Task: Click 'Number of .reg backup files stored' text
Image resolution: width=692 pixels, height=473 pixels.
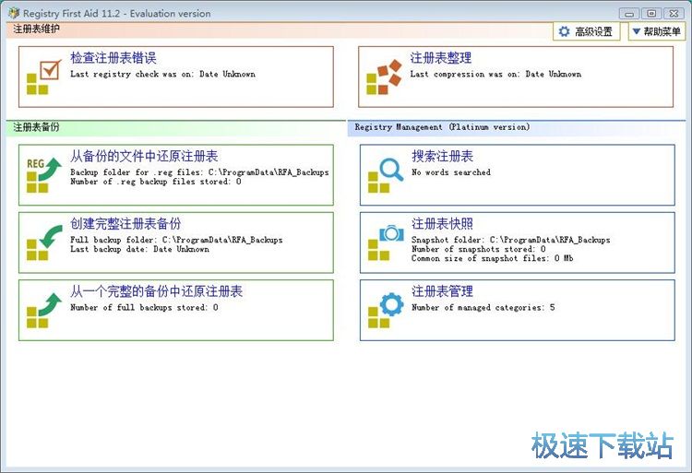Action: coord(156,182)
